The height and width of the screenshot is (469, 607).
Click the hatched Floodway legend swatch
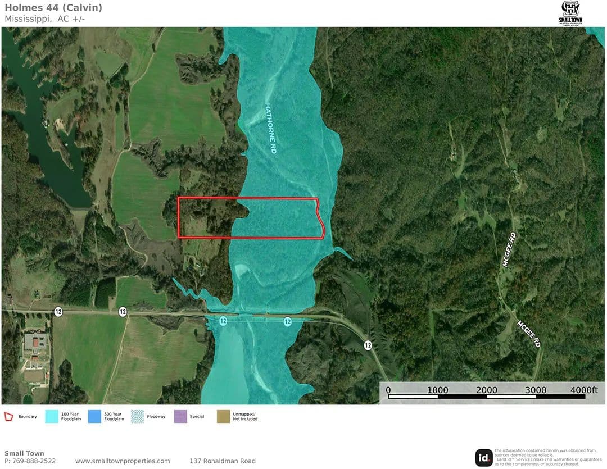point(138,416)
